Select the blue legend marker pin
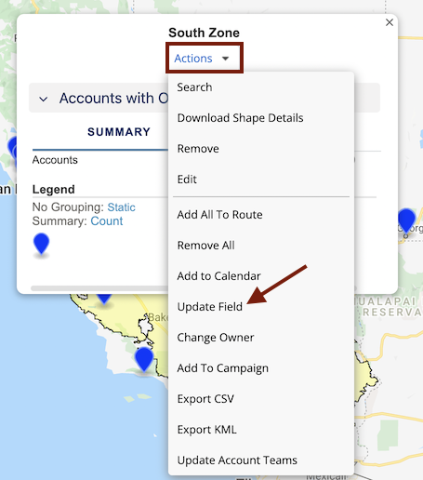Viewport: 423px width, 480px height. [41, 245]
